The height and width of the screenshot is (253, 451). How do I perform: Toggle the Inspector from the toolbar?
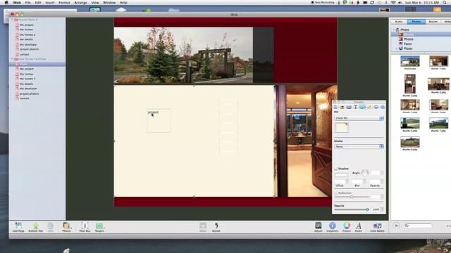click(332, 226)
